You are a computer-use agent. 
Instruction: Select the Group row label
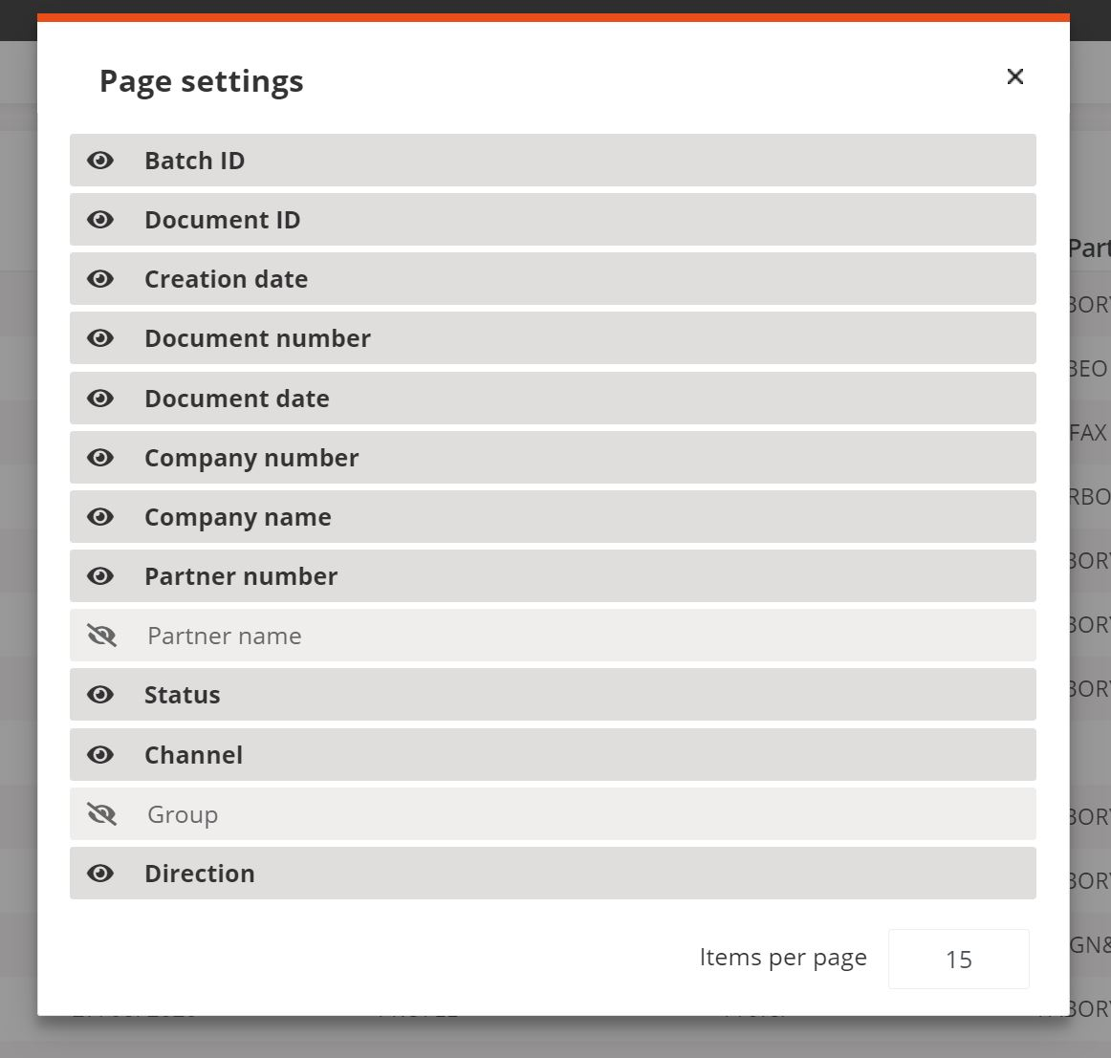pyautogui.click(x=182, y=814)
